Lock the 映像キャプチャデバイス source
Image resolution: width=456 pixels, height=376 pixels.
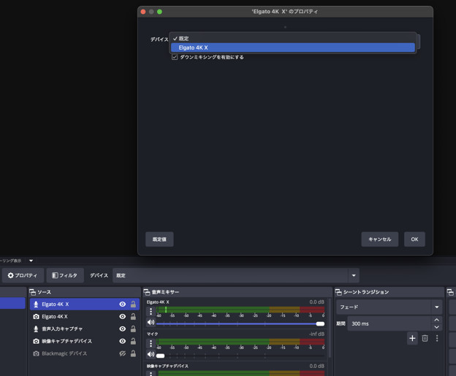point(133,341)
